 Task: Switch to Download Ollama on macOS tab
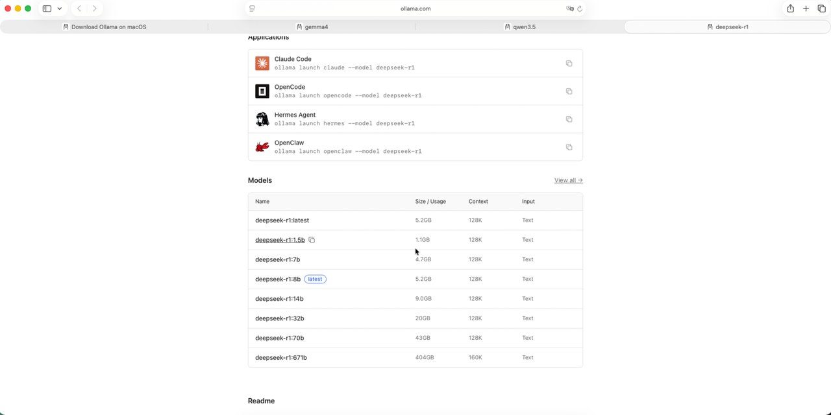[x=105, y=27]
